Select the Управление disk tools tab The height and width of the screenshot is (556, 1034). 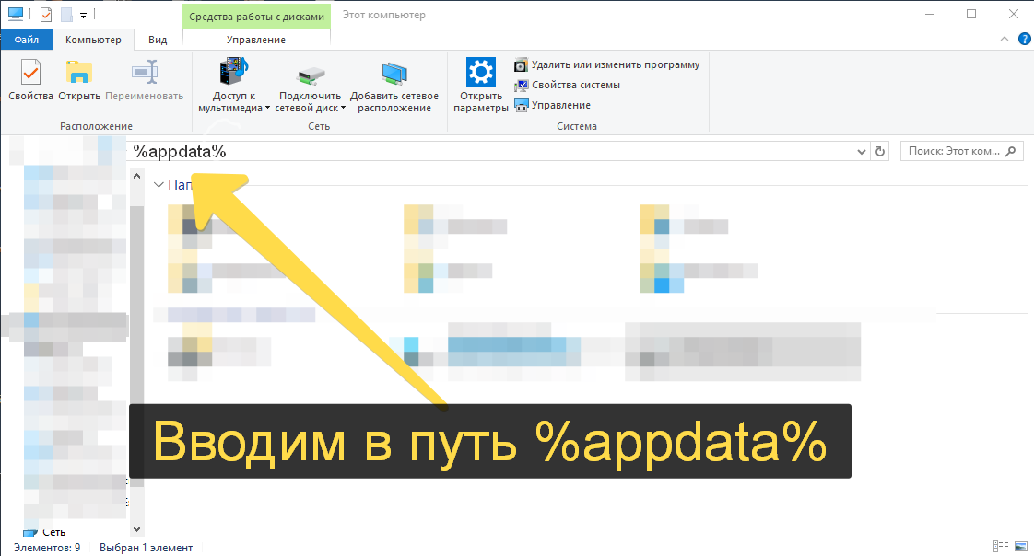pyautogui.click(x=255, y=40)
